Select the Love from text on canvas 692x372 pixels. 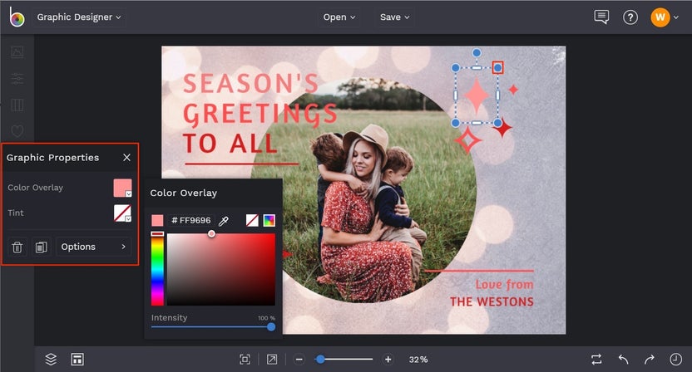point(504,285)
